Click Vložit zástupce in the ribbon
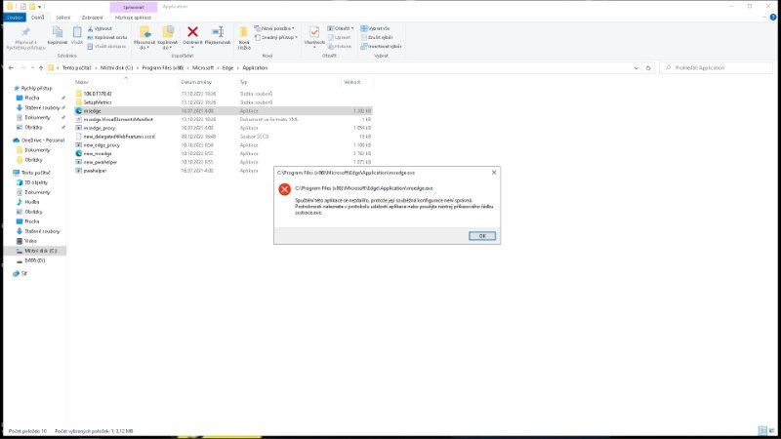Image resolution: width=781 pixels, height=439 pixels. coord(106,46)
